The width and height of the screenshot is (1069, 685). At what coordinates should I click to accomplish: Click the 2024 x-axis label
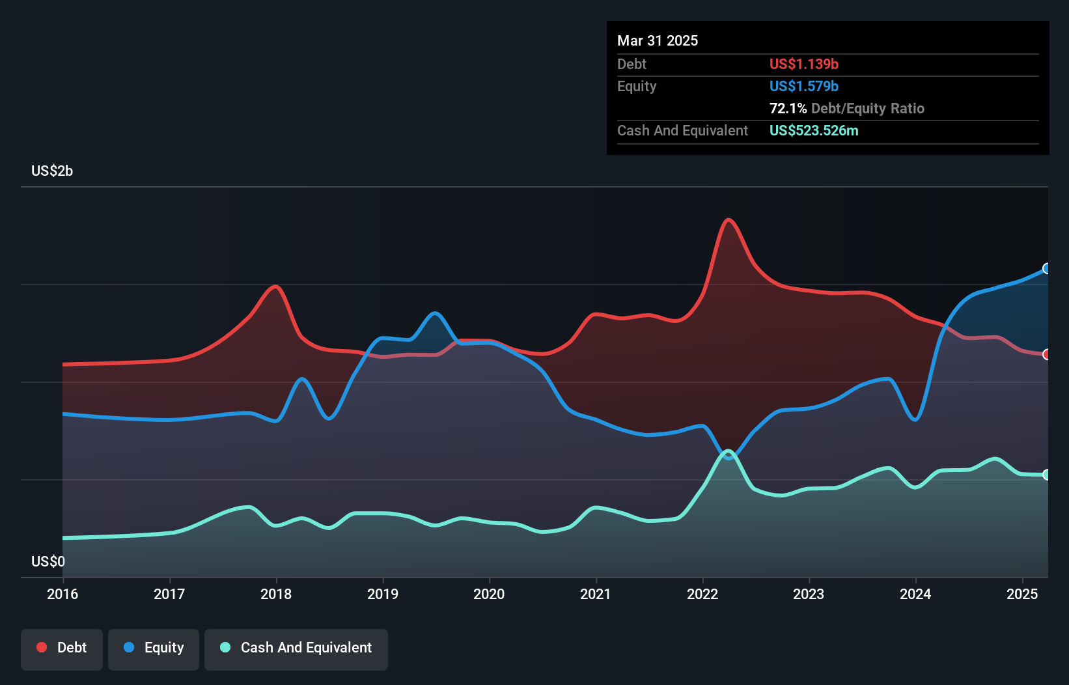coord(915,594)
